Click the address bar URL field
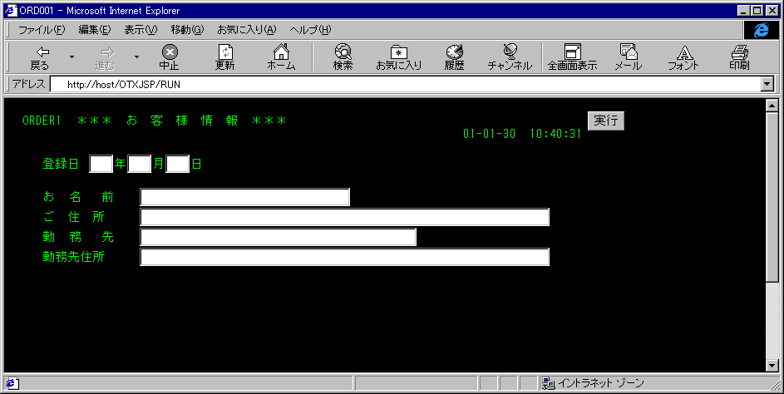Screen dimensions: 784x394 point(406,85)
